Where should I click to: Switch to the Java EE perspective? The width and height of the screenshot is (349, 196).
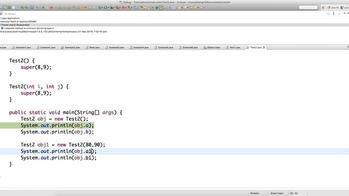click(333, 8)
